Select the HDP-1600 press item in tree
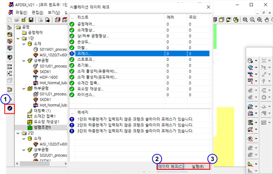Image resolution: width=273 pixels, height=174 pixels. pyautogui.click(x=49, y=77)
